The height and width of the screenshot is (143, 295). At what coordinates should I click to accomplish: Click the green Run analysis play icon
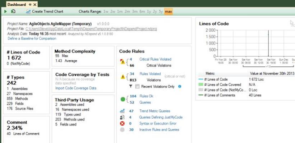pyautogui.click(x=5, y=11)
